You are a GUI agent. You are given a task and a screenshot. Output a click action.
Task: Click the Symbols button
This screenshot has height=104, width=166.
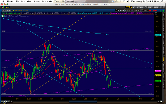(140, 7)
